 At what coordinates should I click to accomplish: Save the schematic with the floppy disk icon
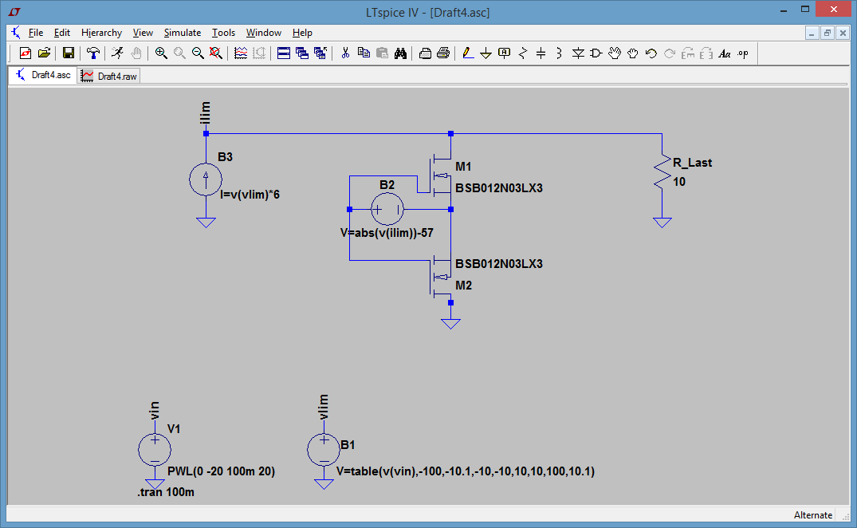(69, 53)
